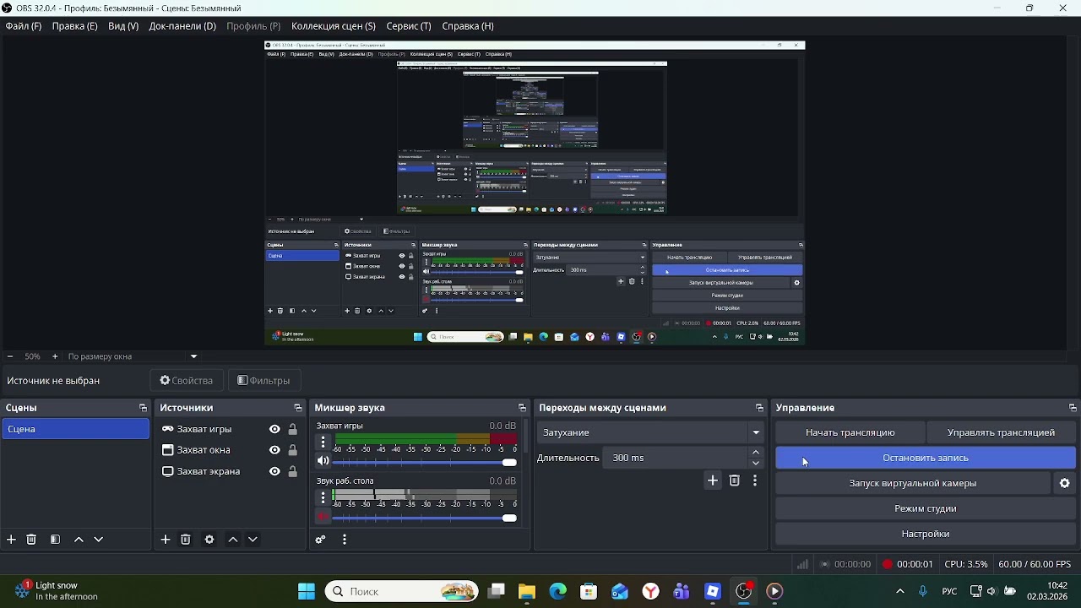The height and width of the screenshot is (608, 1081).
Task: Open transition properties three-dot menu
Action: point(755,480)
